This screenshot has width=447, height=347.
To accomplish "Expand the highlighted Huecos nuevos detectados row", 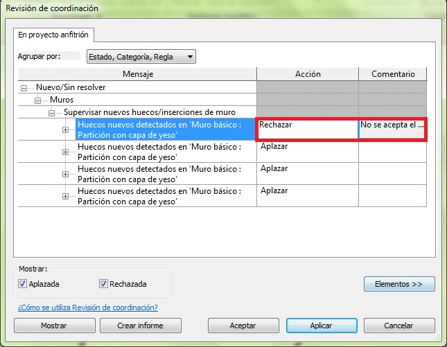I will pyautogui.click(x=65, y=130).
